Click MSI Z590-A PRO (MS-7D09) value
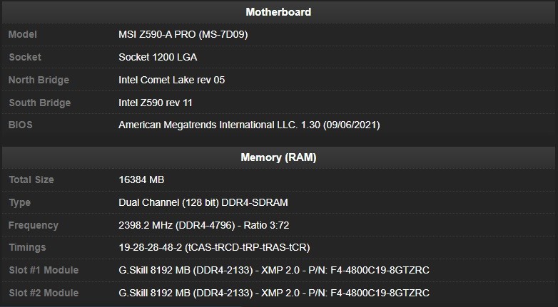558x307 pixels. coord(183,34)
